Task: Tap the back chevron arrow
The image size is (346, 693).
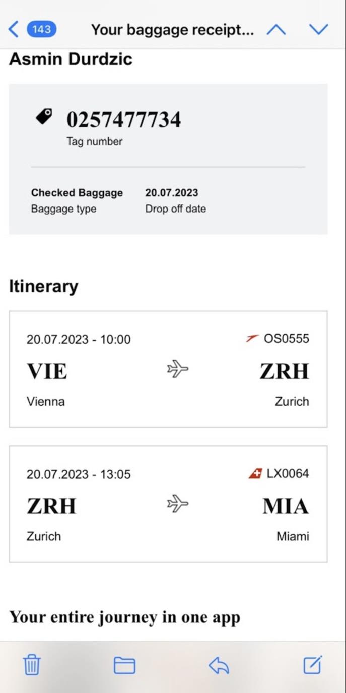Action: [x=14, y=29]
